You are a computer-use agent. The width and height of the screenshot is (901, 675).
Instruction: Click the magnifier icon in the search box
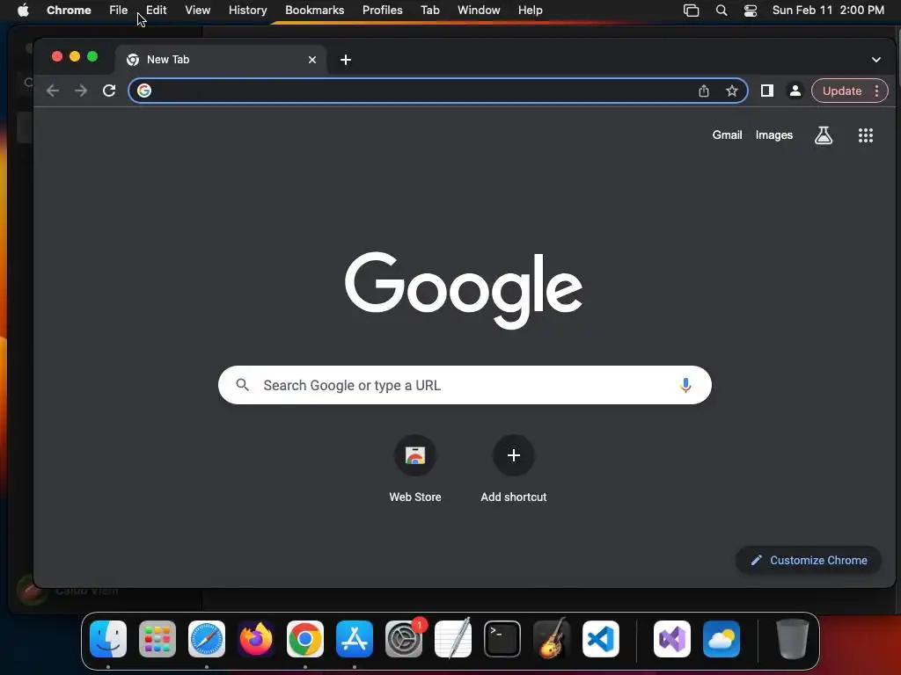click(243, 385)
